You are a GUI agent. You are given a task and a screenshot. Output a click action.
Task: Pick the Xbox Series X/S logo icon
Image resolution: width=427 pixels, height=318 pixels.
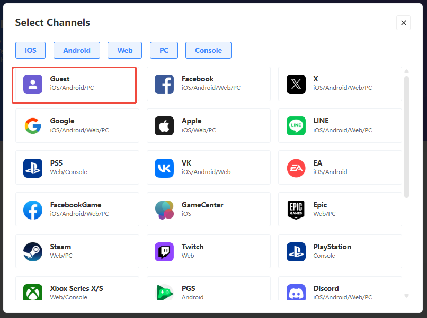pyautogui.click(x=33, y=292)
